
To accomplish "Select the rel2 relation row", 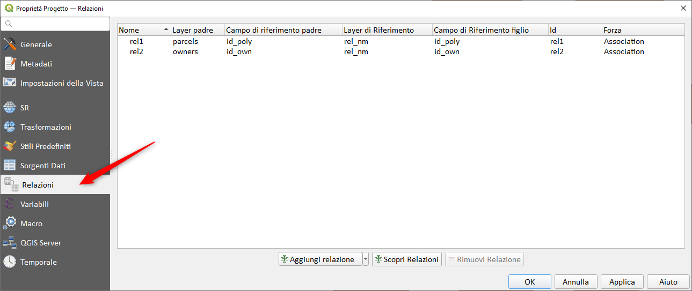I will coord(136,51).
